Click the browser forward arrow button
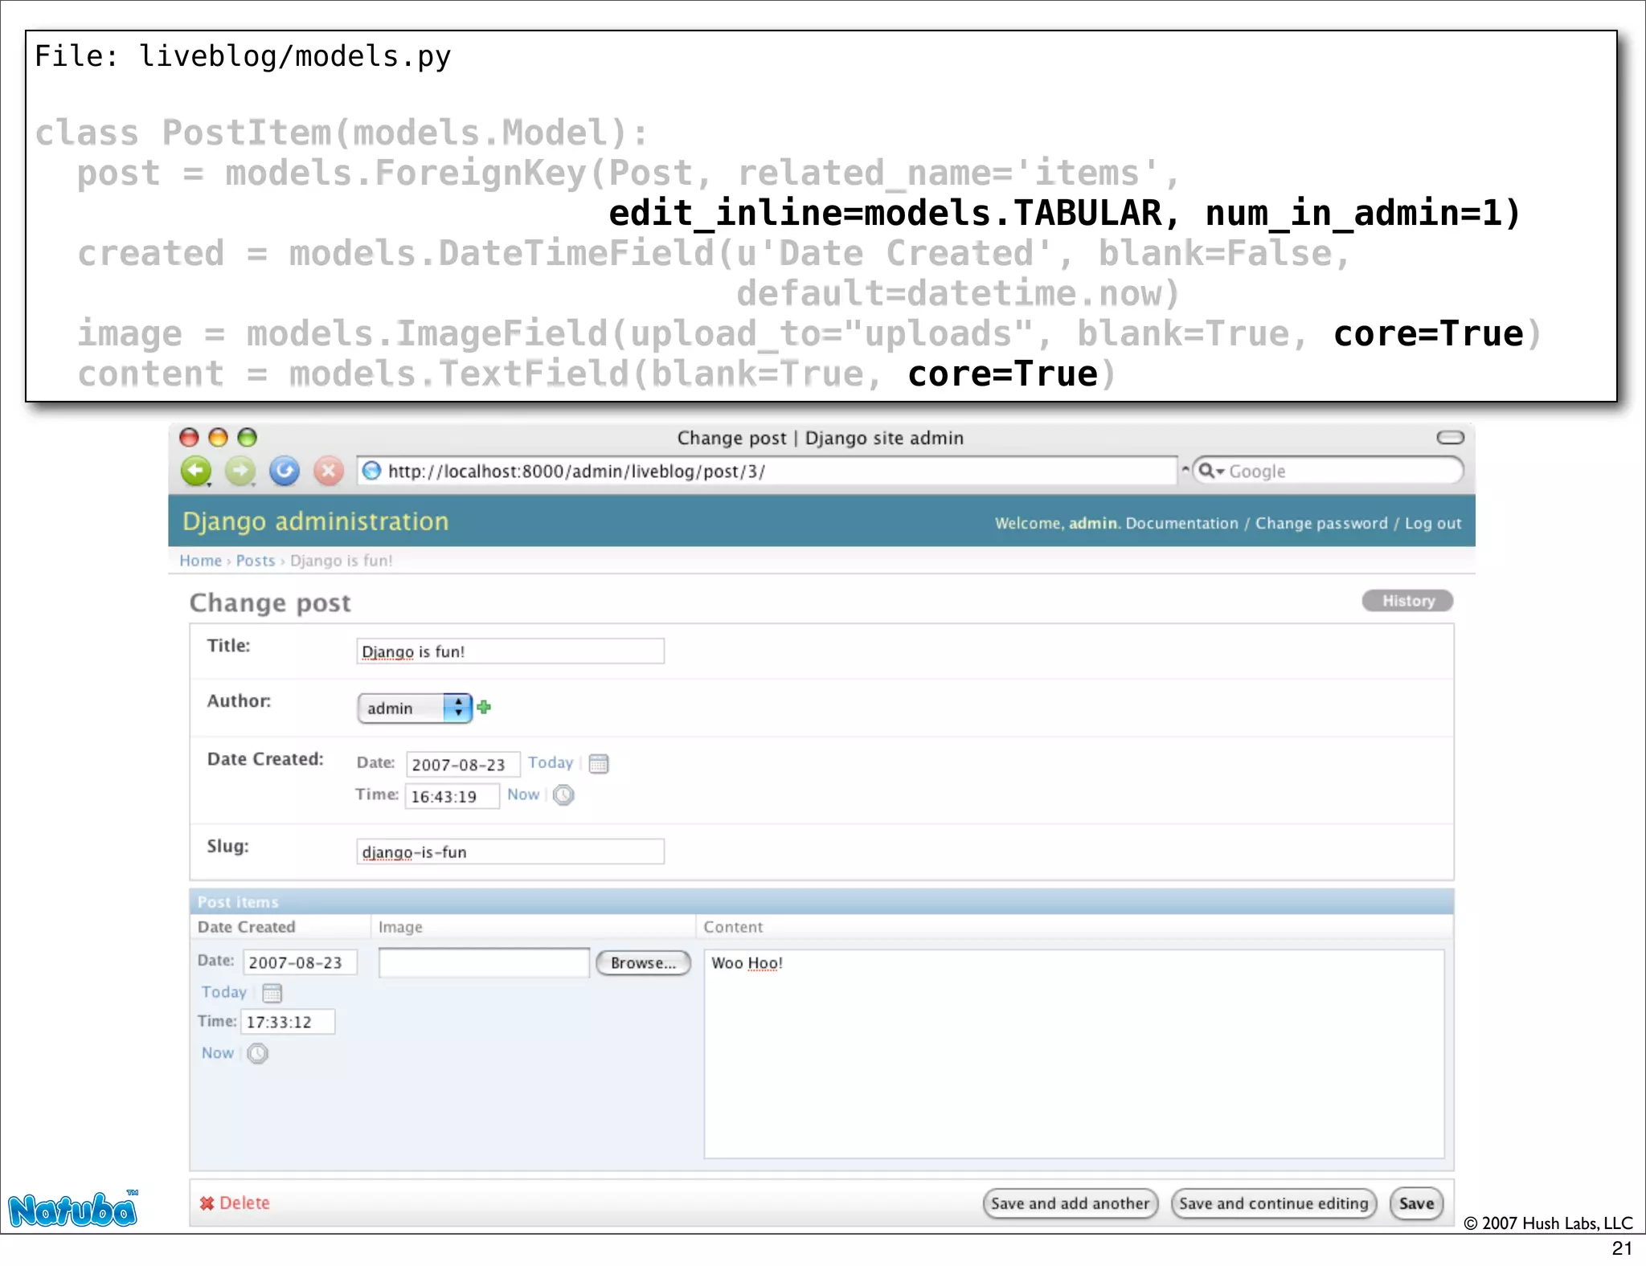 240,471
